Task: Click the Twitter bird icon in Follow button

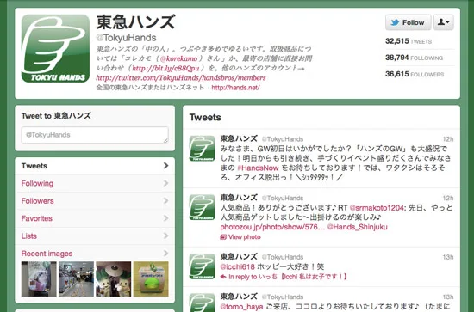Action: click(395, 22)
